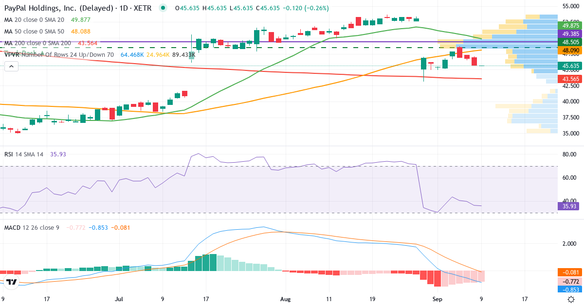The width and height of the screenshot is (584, 306).
Task: Click the Jul label on time axis
Action: coord(120,299)
